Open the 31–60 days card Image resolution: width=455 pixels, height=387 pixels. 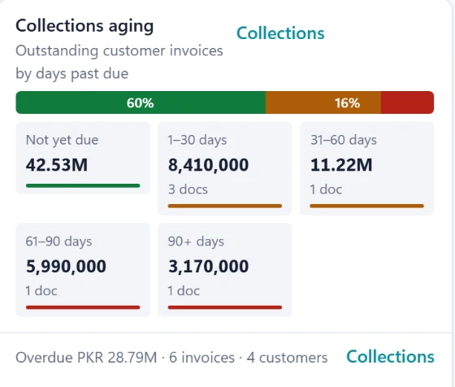coord(366,168)
